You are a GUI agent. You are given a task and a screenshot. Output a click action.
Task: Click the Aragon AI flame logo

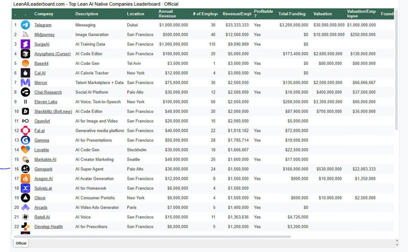pyautogui.click(x=25, y=179)
